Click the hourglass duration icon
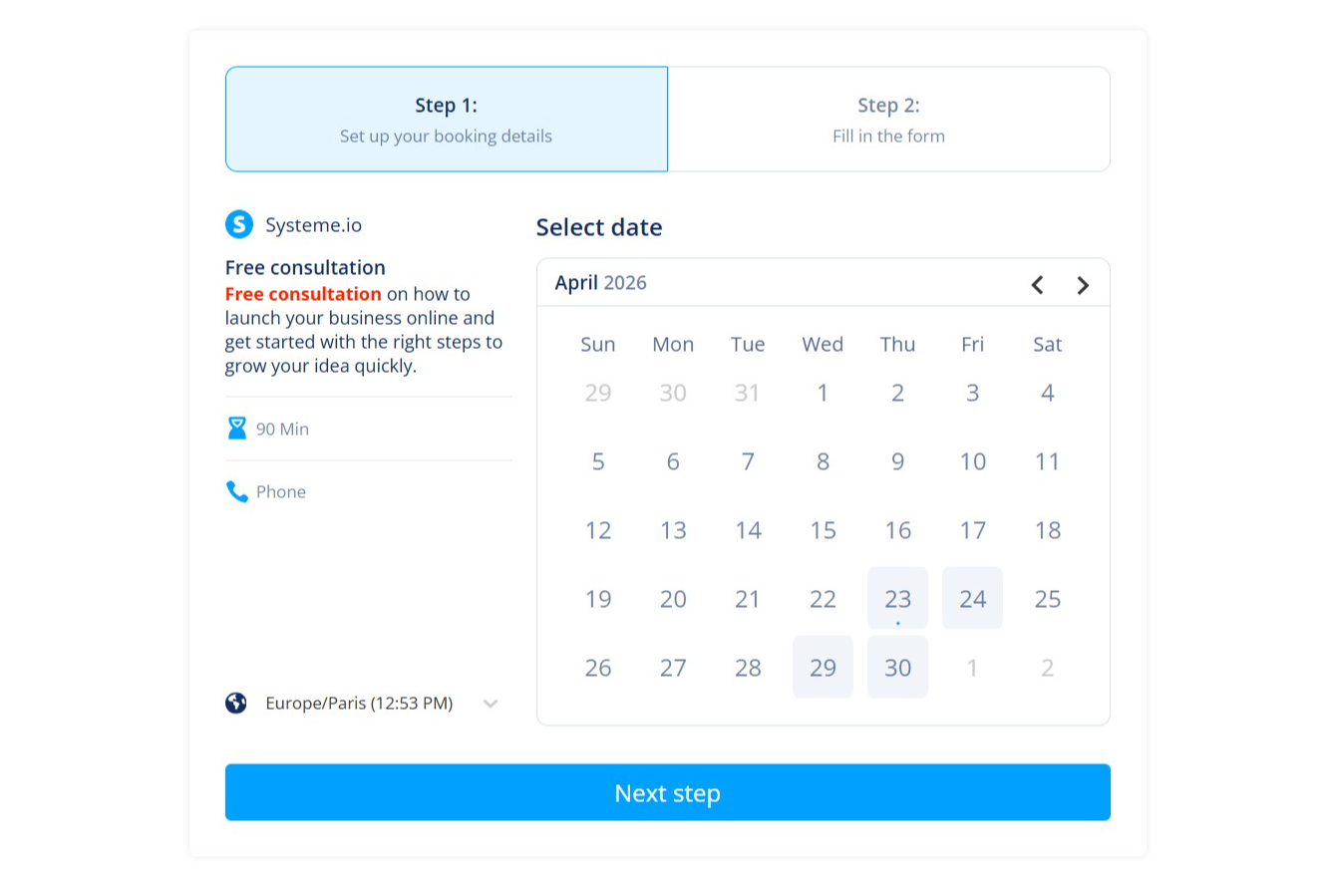The image size is (1328, 874). point(236,429)
